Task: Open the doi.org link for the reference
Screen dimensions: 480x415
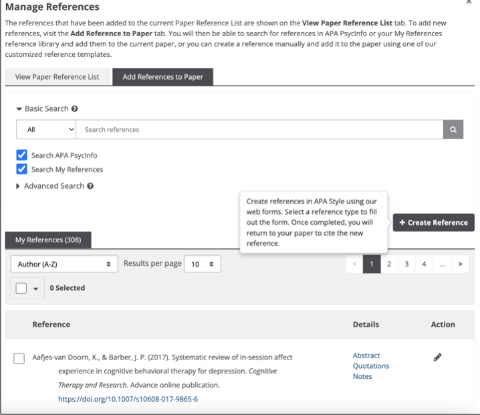Action: (x=128, y=400)
